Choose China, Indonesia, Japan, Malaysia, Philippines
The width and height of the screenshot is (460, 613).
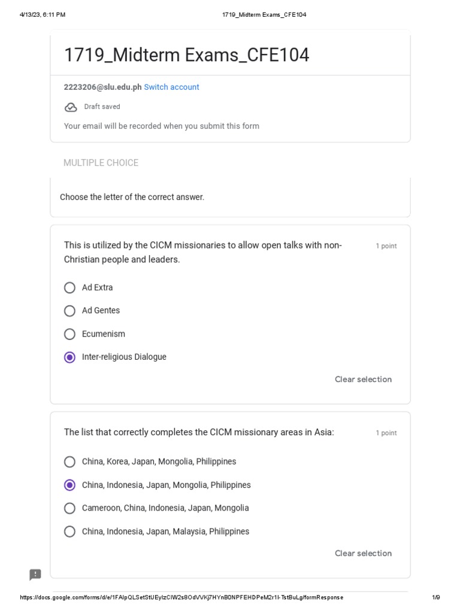(x=69, y=532)
